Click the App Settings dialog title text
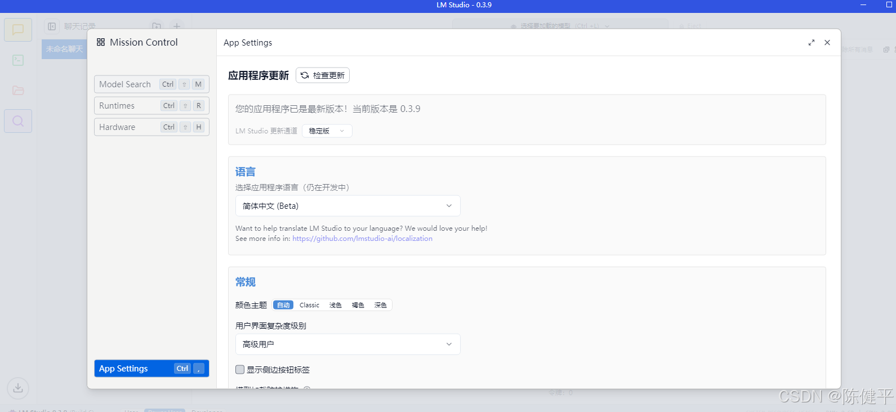 coord(248,43)
